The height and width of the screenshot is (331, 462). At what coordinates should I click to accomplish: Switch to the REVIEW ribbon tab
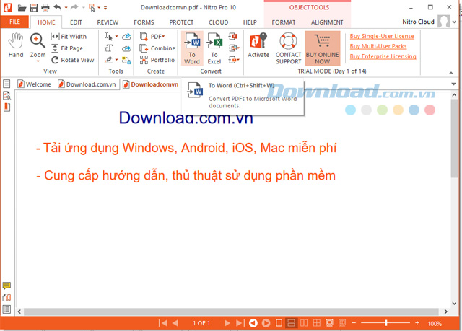[108, 22]
